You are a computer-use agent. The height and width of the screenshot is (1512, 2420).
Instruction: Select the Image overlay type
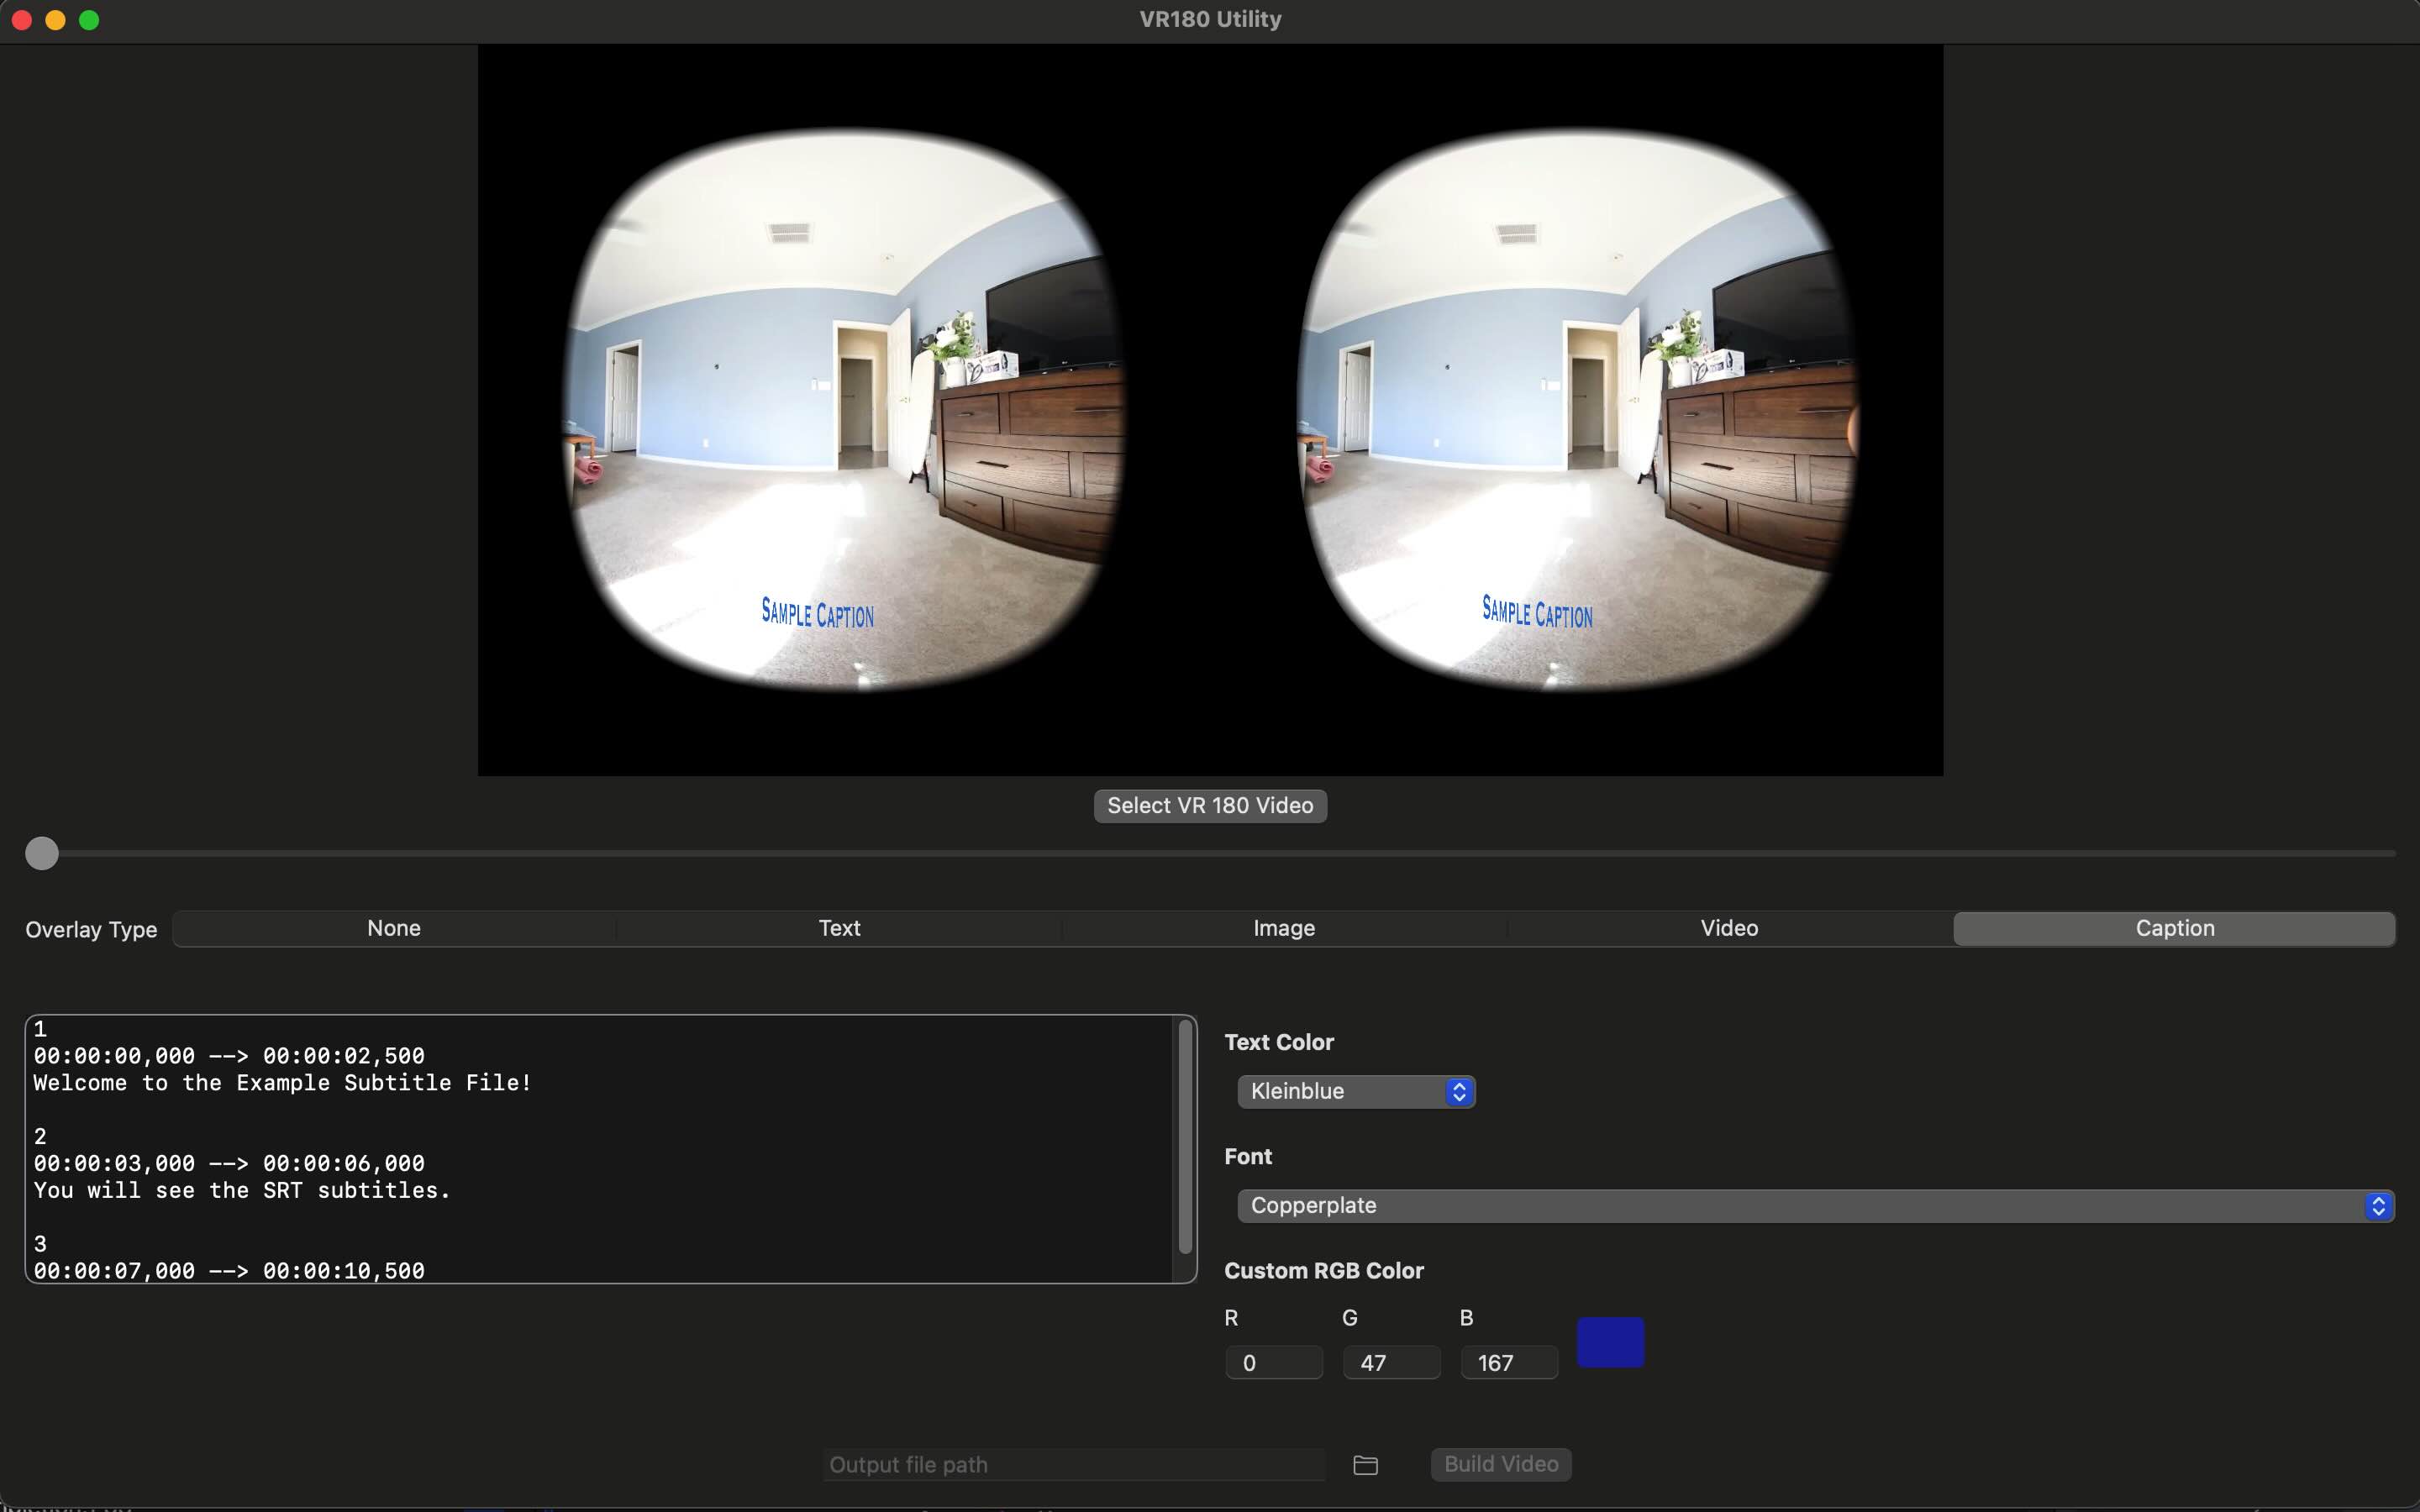point(1283,928)
